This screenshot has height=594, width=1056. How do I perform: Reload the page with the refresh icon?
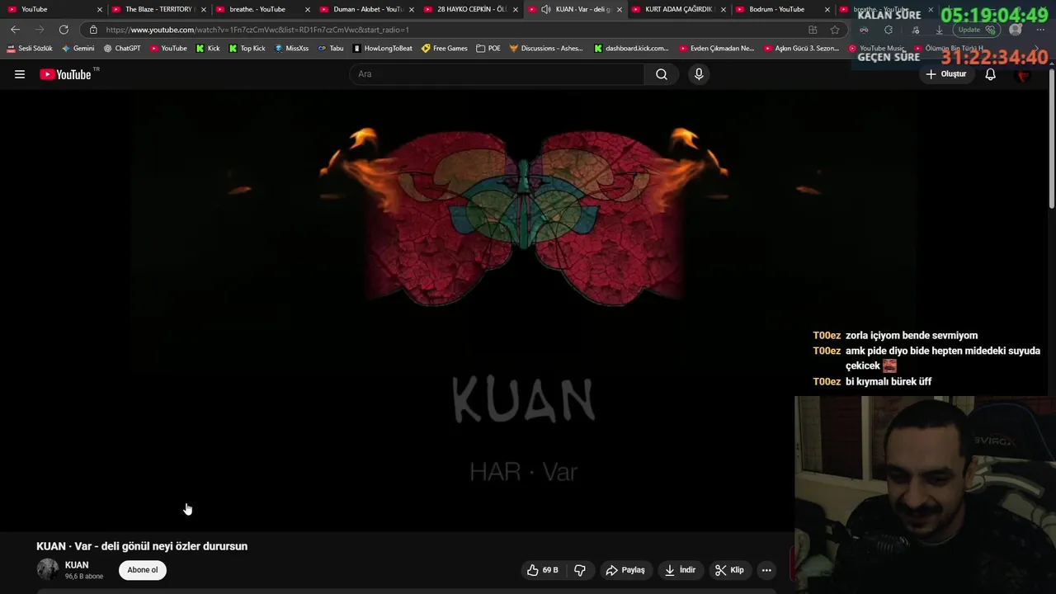(64, 30)
